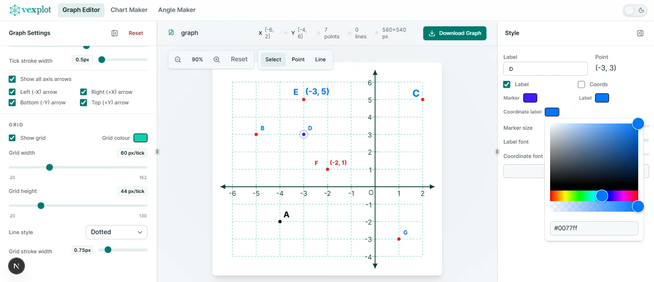Select black point A on the graph
Image resolution: width=654 pixels, height=282 pixels.
[x=280, y=221]
